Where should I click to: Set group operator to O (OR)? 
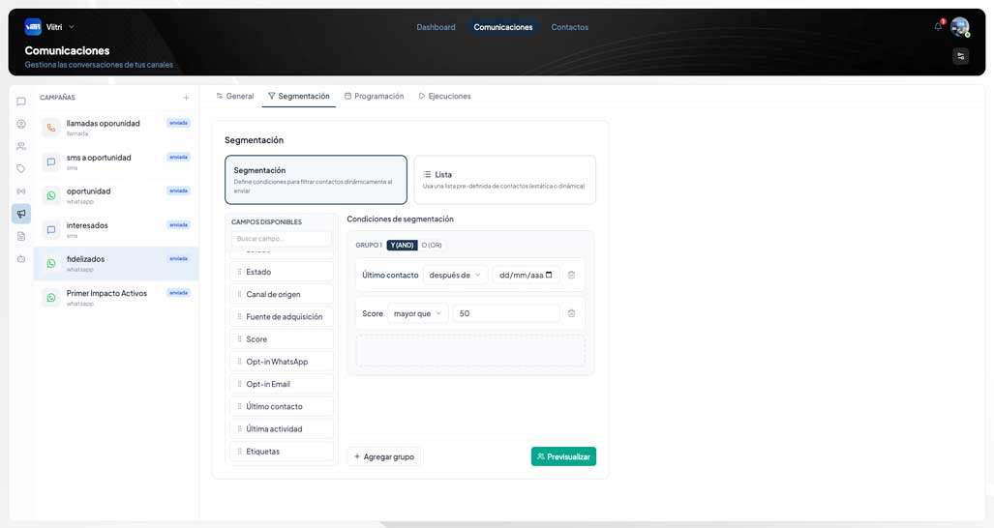(x=432, y=245)
